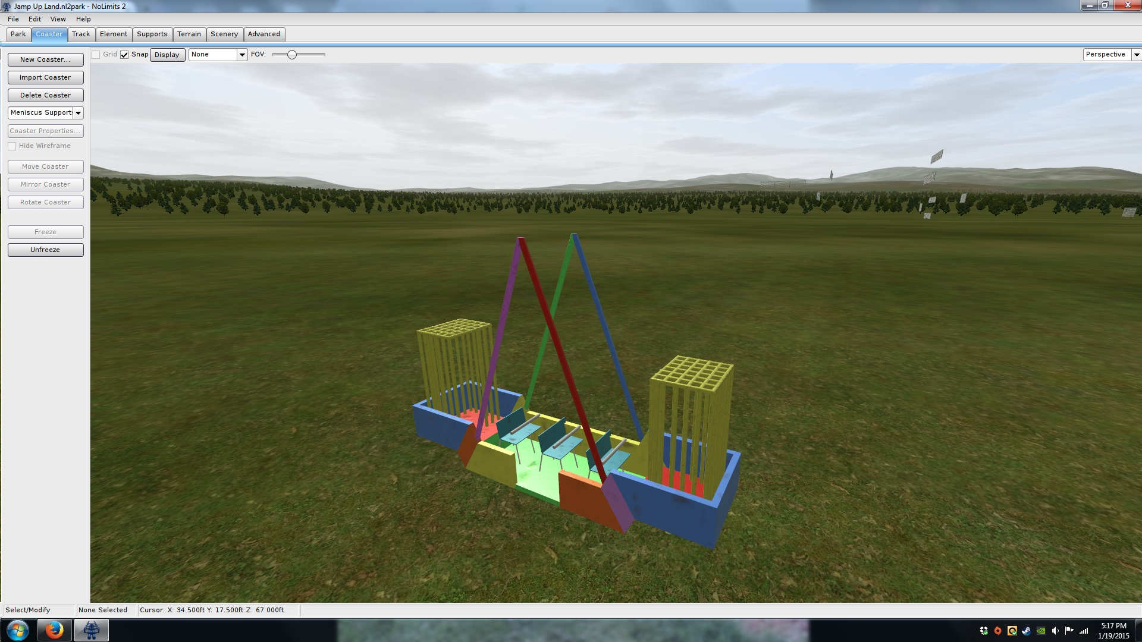Open the None display mode dropdown
The image size is (1142, 642).
(x=241, y=55)
